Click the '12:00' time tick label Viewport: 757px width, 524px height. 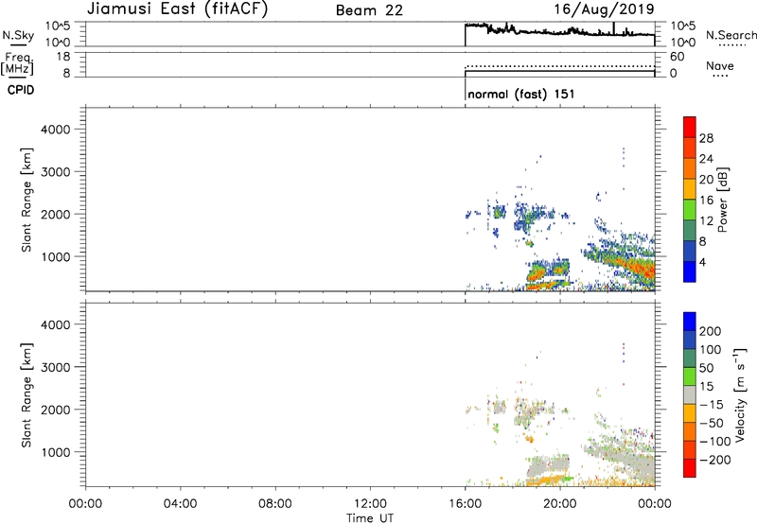370,504
